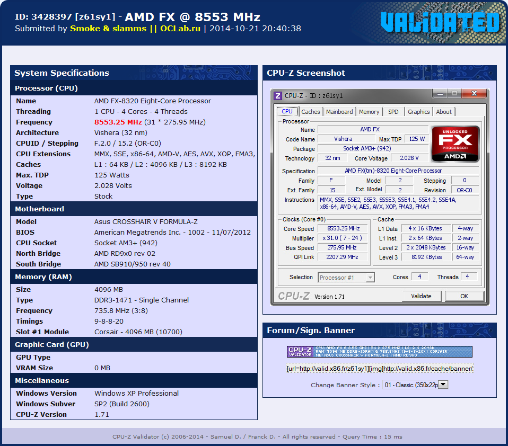Click the Package Socket AM3+ (942) field
This screenshot has height=446, width=508.
[x=373, y=148]
